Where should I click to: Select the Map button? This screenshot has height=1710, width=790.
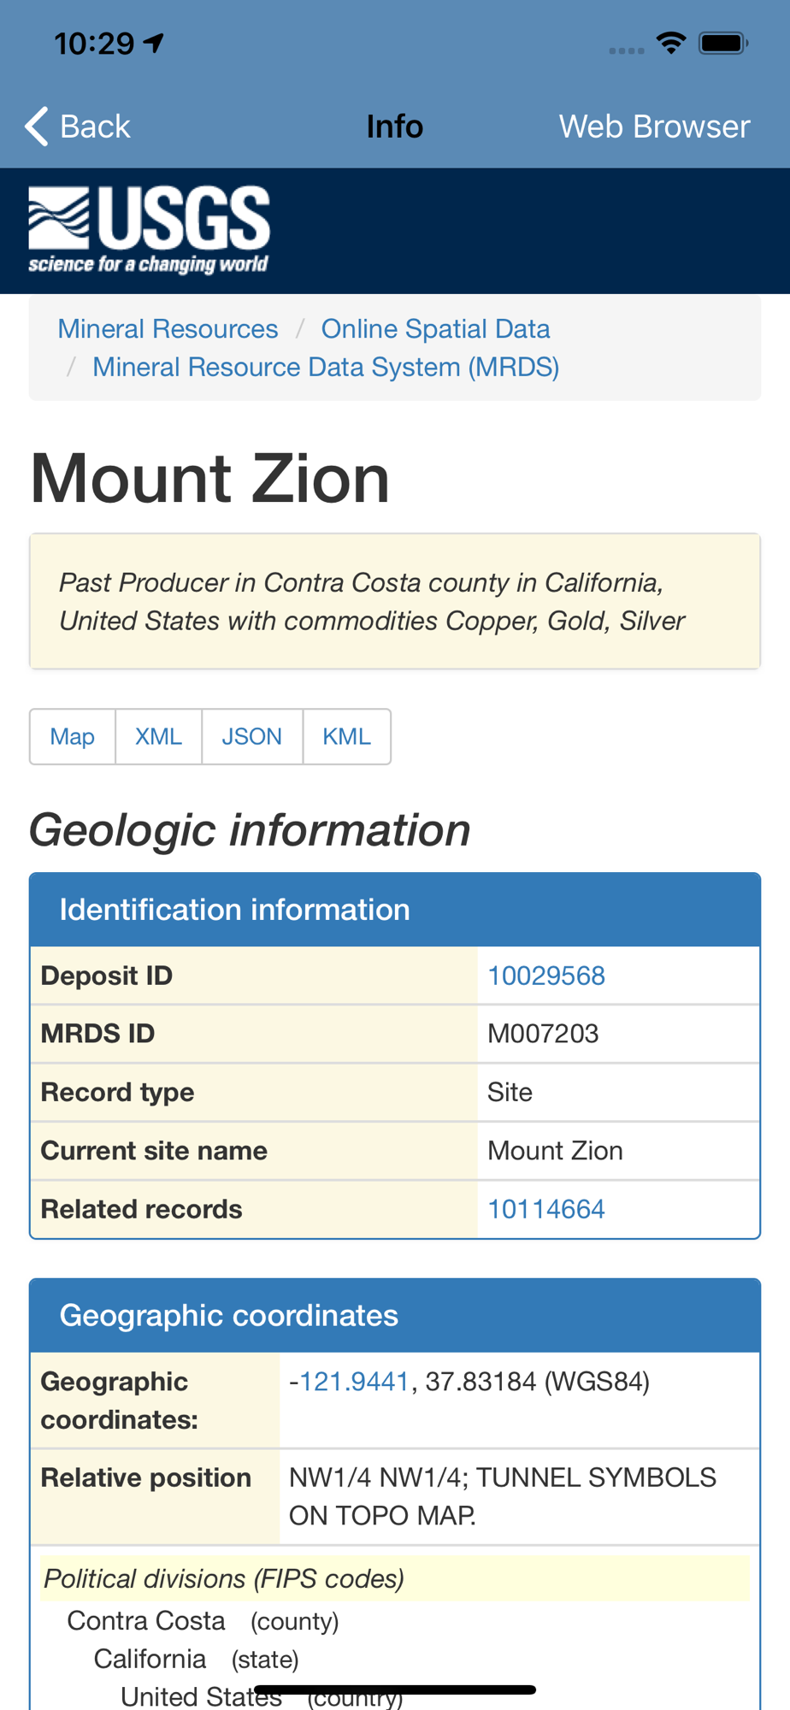[x=73, y=736]
